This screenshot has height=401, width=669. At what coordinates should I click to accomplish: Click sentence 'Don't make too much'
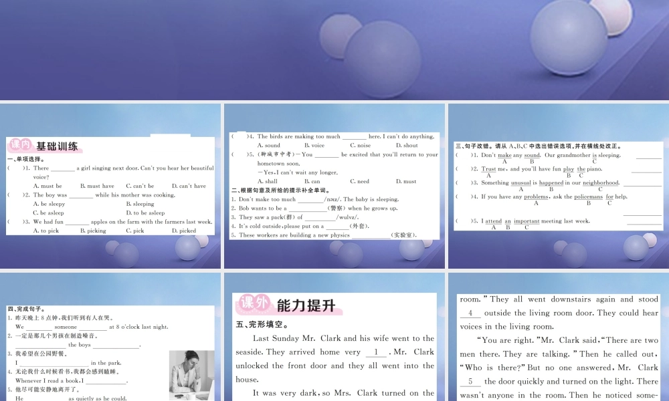(x=315, y=199)
